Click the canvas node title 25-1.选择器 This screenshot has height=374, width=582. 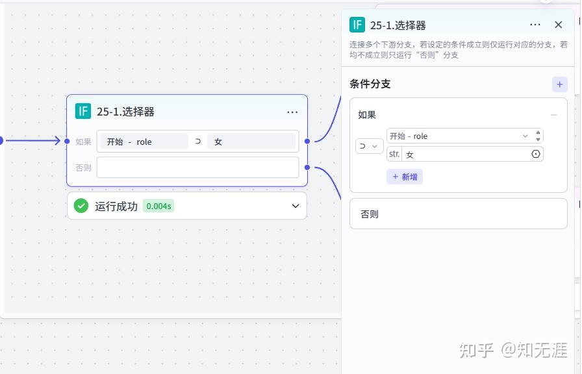click(125, 112)
